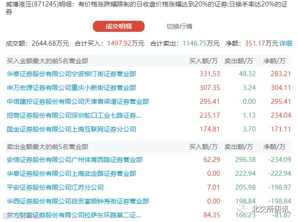
Task: Click sell amount 3.24
Action: 249,88
